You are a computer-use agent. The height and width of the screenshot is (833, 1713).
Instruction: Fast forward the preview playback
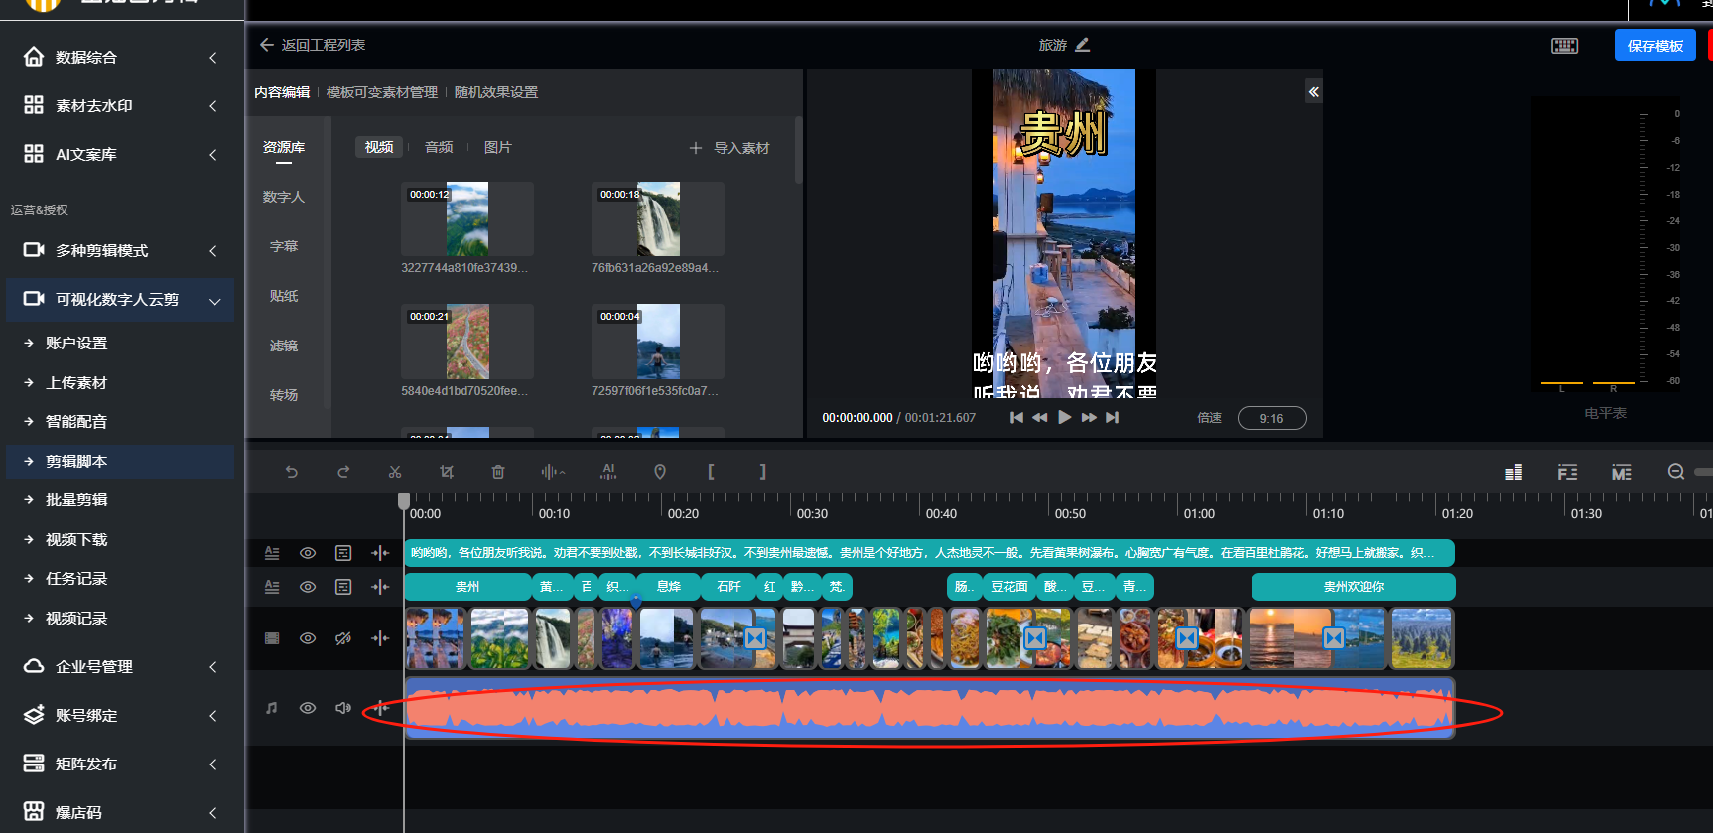[x=1089, y=417]
